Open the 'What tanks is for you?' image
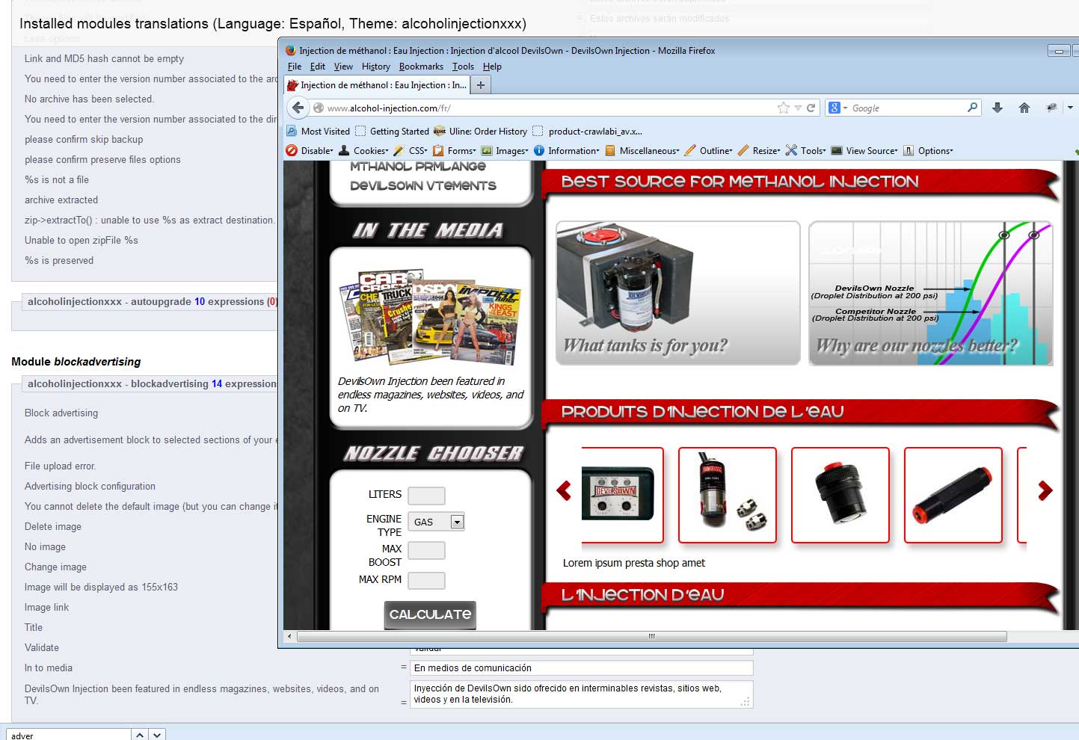 (x=678, y=293)
